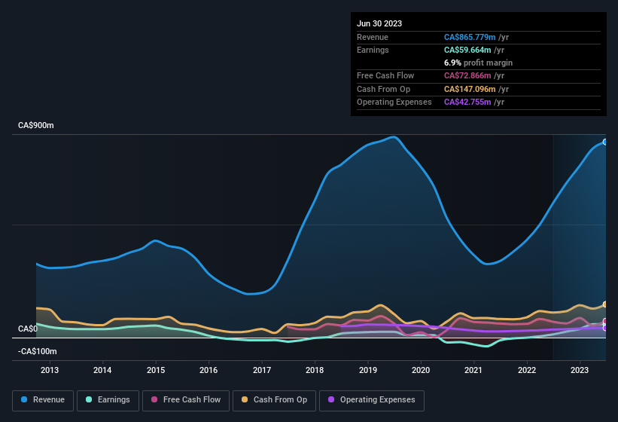
Task: Click the CA$72.866m free cash flow value
Action: coord(467,75)
